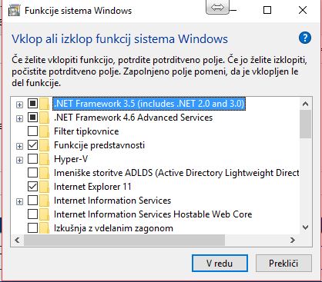The width and height of the screenshot is (322, 282).
Task: Expand the .NET Framework 3.5 tree node
Action: (x=19, y=105)
